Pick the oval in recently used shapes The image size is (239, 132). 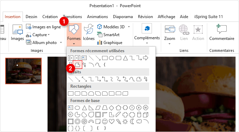point(111,58)
